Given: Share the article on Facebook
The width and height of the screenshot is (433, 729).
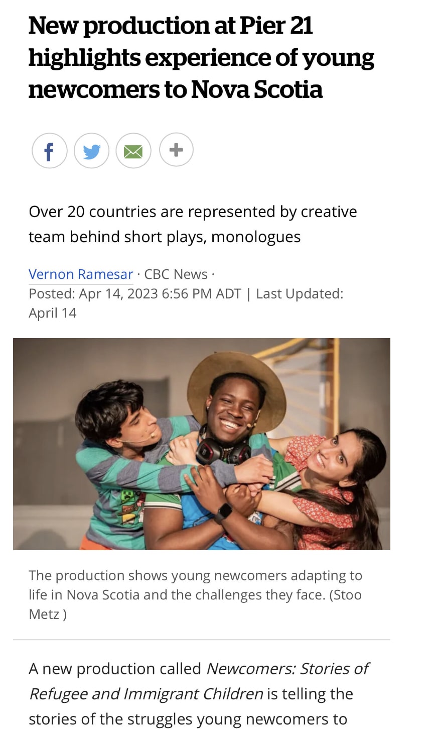Looking at the screenshot, I should coord(49,151).
